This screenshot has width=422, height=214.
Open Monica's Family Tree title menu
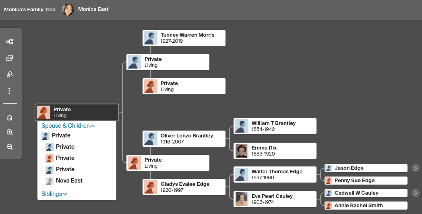(x=30, y=9)
